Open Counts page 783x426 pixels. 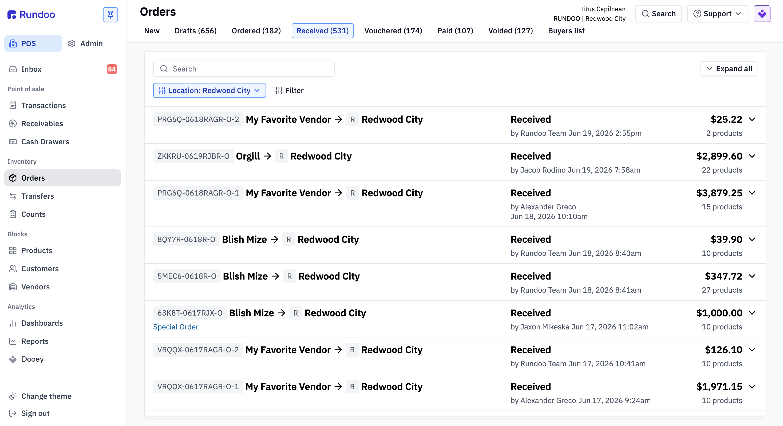coord(63,214)
